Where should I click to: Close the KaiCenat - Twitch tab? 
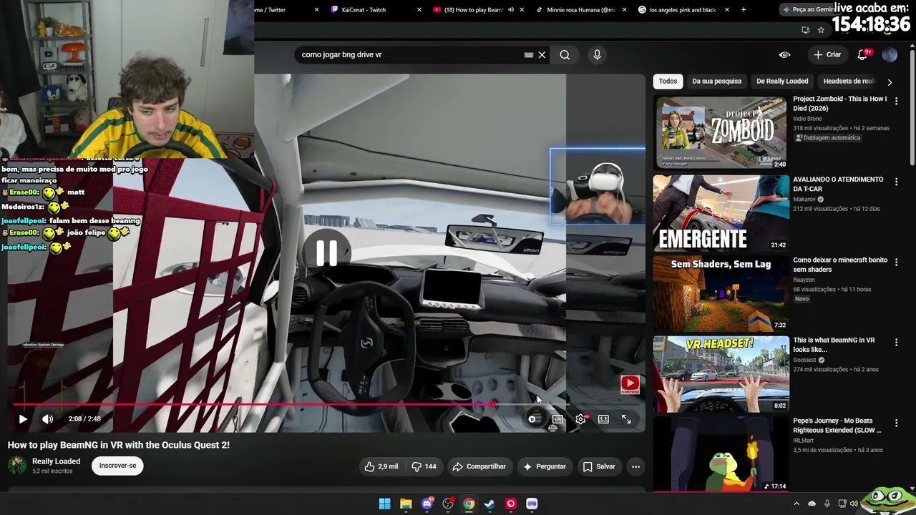click(x=419, y=10)
